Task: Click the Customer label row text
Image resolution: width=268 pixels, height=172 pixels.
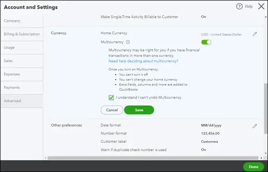Action: tap(114, 141)
